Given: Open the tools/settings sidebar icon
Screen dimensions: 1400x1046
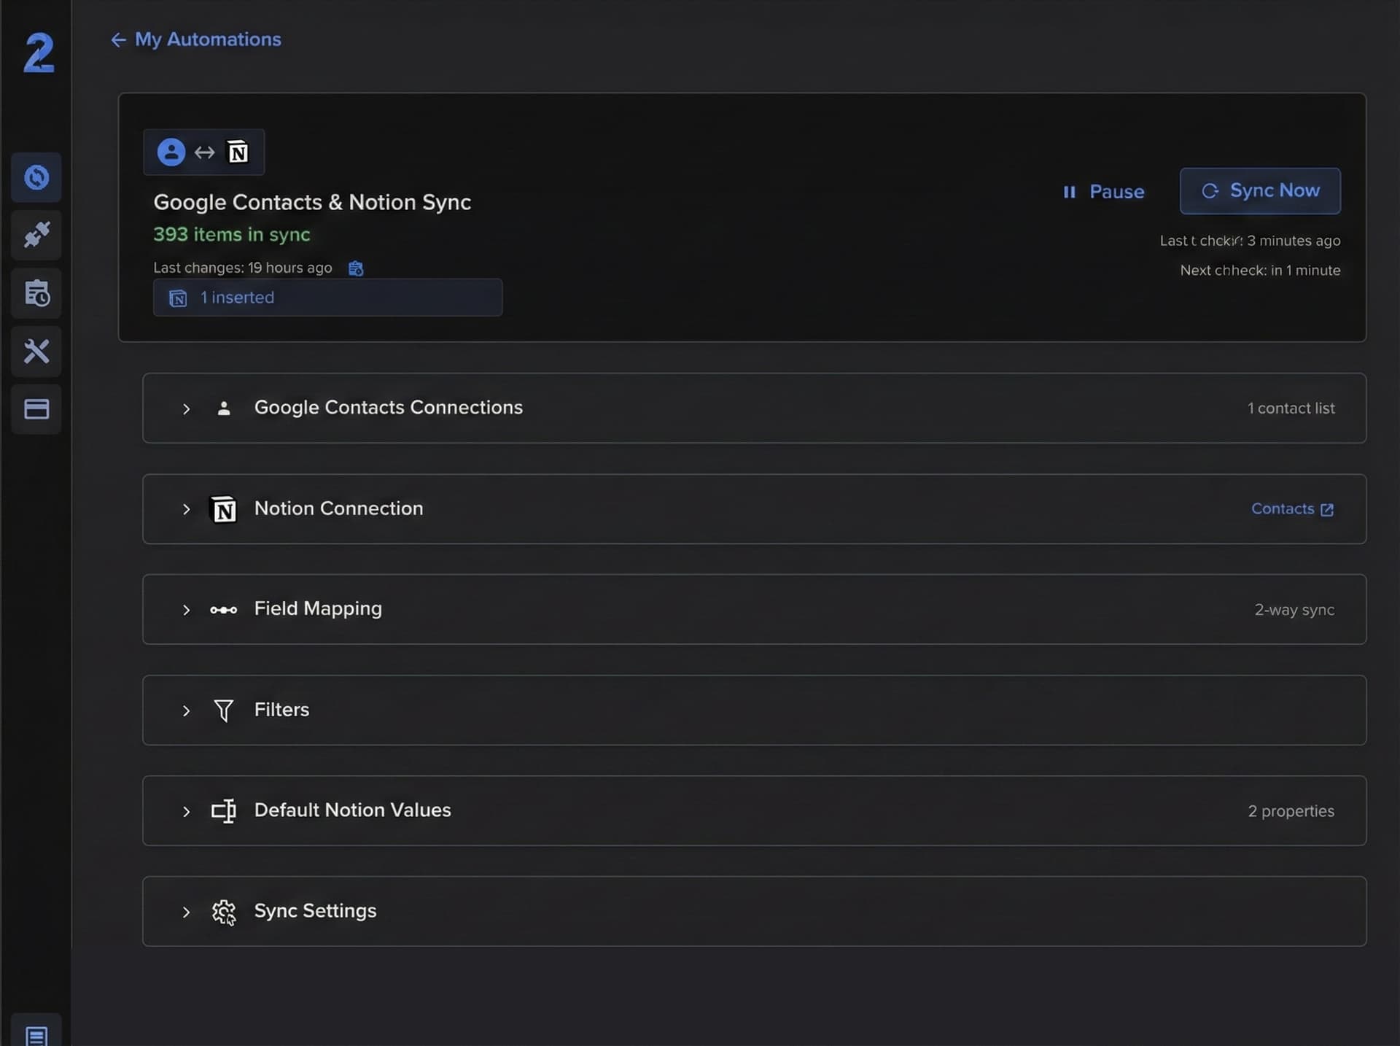Looking at the screenshot, I should tap(36, 352).
